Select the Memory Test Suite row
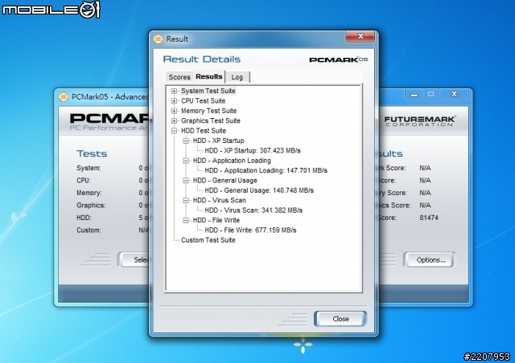Viewport: 515px width, 363px height. click(x=209, y=111)
